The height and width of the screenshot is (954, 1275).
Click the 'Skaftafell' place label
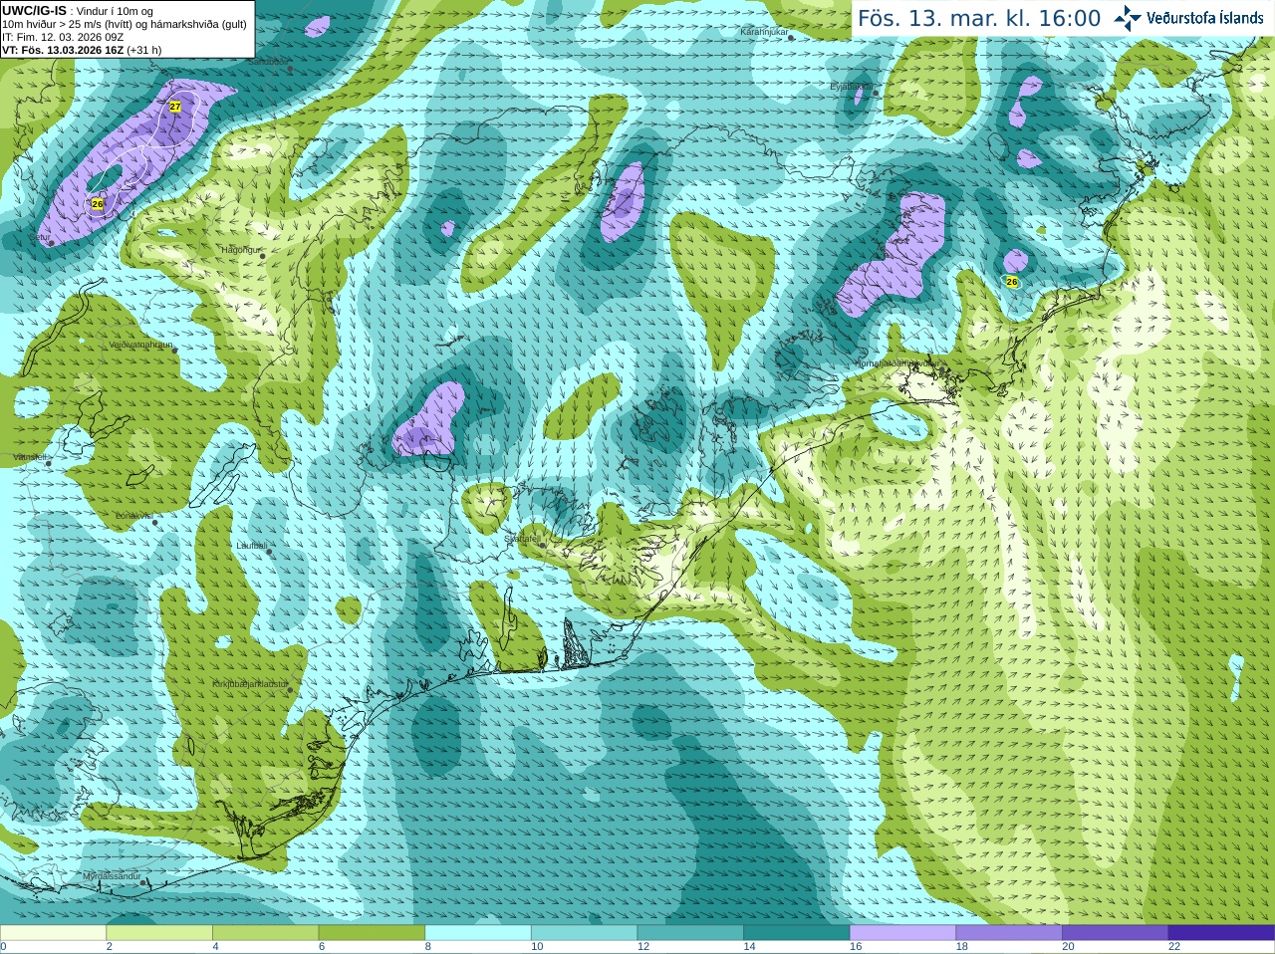522,539
